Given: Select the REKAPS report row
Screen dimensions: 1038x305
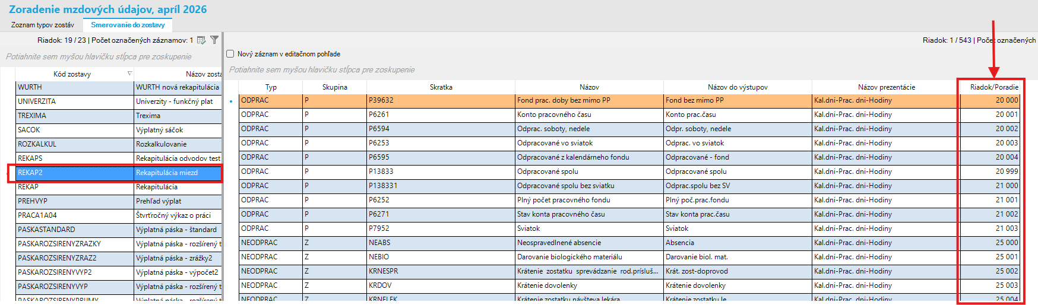Looking at the screenshot, I should [x=119, y=158].
